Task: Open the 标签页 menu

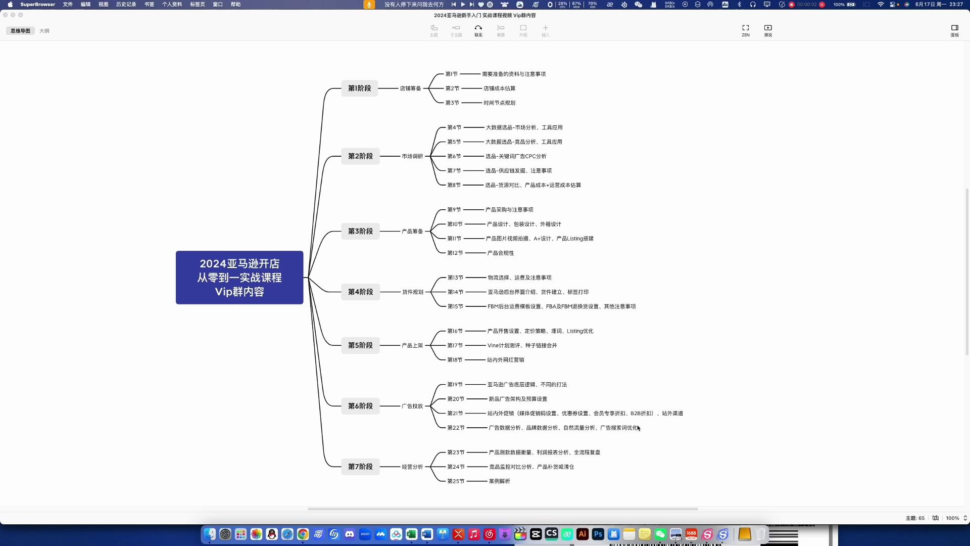Action: tap(198, 5)
